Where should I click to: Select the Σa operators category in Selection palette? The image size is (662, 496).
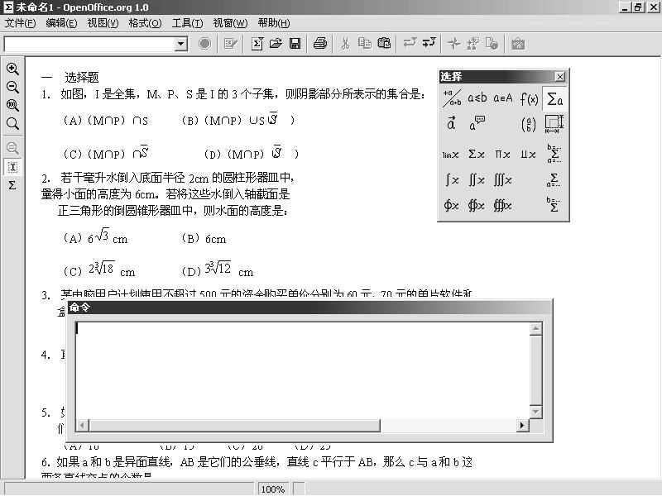tap(554, 98)
